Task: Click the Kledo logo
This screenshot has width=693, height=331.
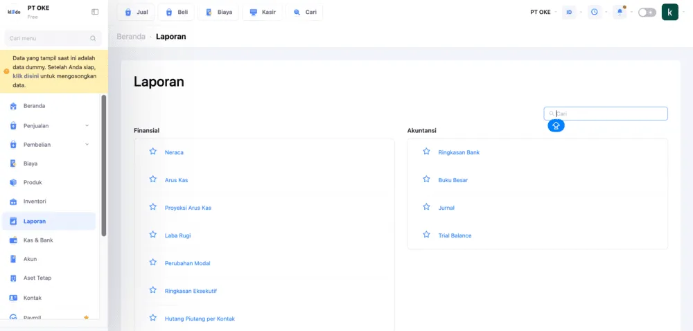Action: point(14,12)
